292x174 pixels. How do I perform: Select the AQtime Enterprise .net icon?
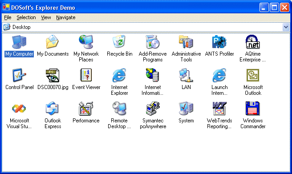253,42
